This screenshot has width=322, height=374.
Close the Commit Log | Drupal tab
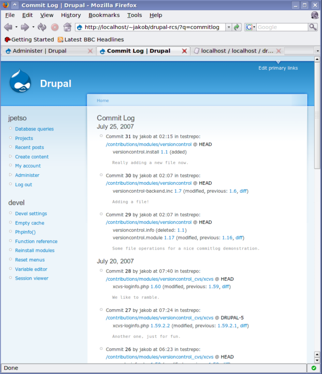(x=184, y=51)
